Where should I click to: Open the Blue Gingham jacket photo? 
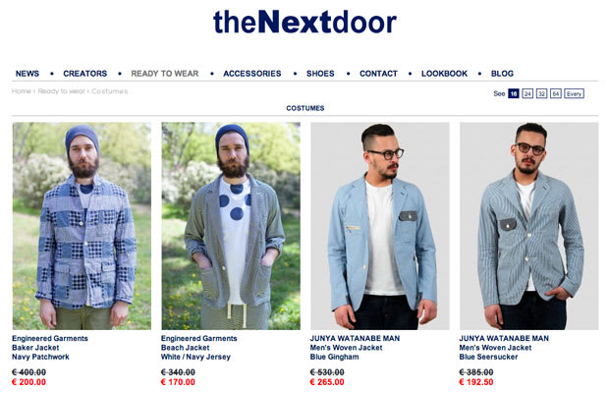(380, 226)
